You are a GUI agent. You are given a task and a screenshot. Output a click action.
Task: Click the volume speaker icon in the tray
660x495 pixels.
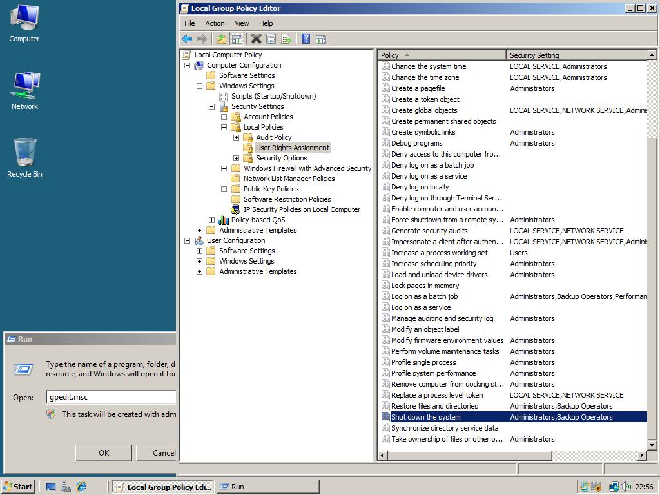(625, 487)
